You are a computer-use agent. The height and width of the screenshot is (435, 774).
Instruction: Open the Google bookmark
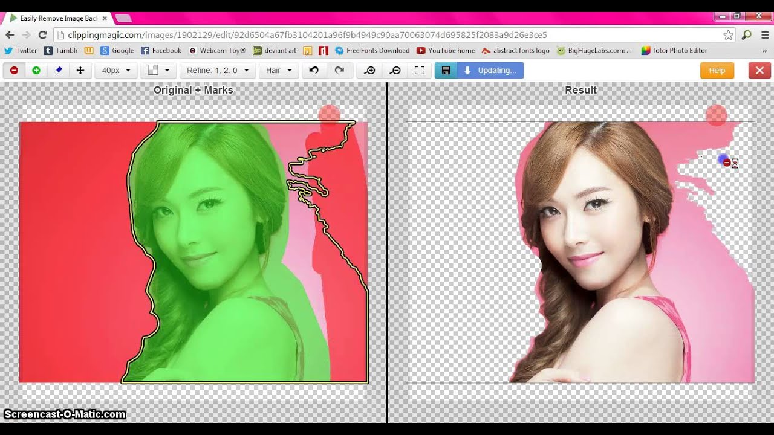click(117, 51)
